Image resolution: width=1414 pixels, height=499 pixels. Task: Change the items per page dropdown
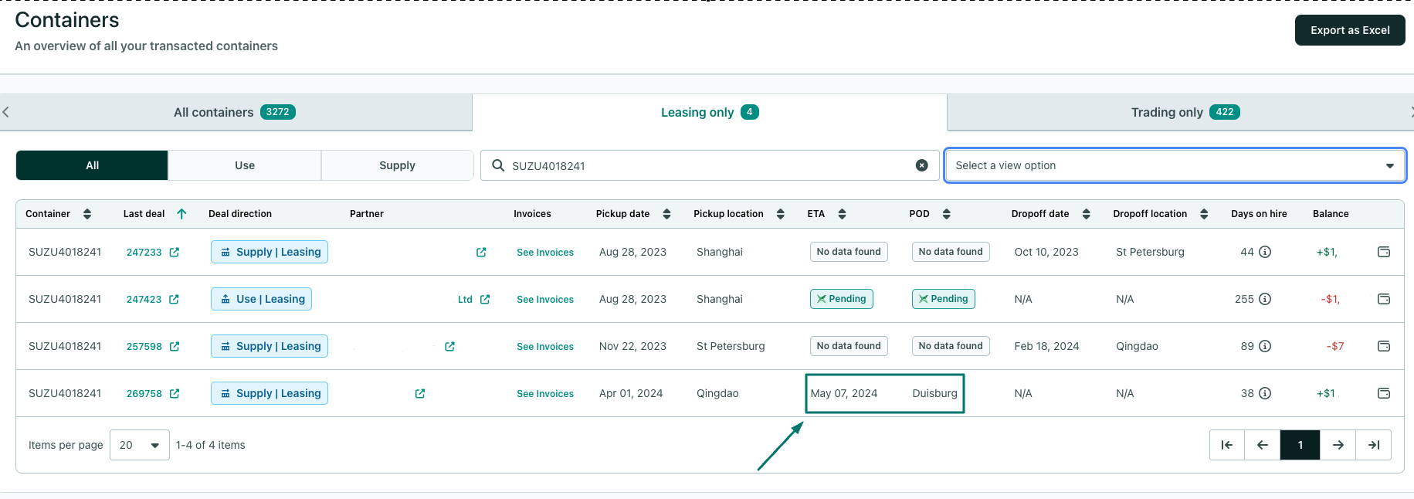[140, 445]
